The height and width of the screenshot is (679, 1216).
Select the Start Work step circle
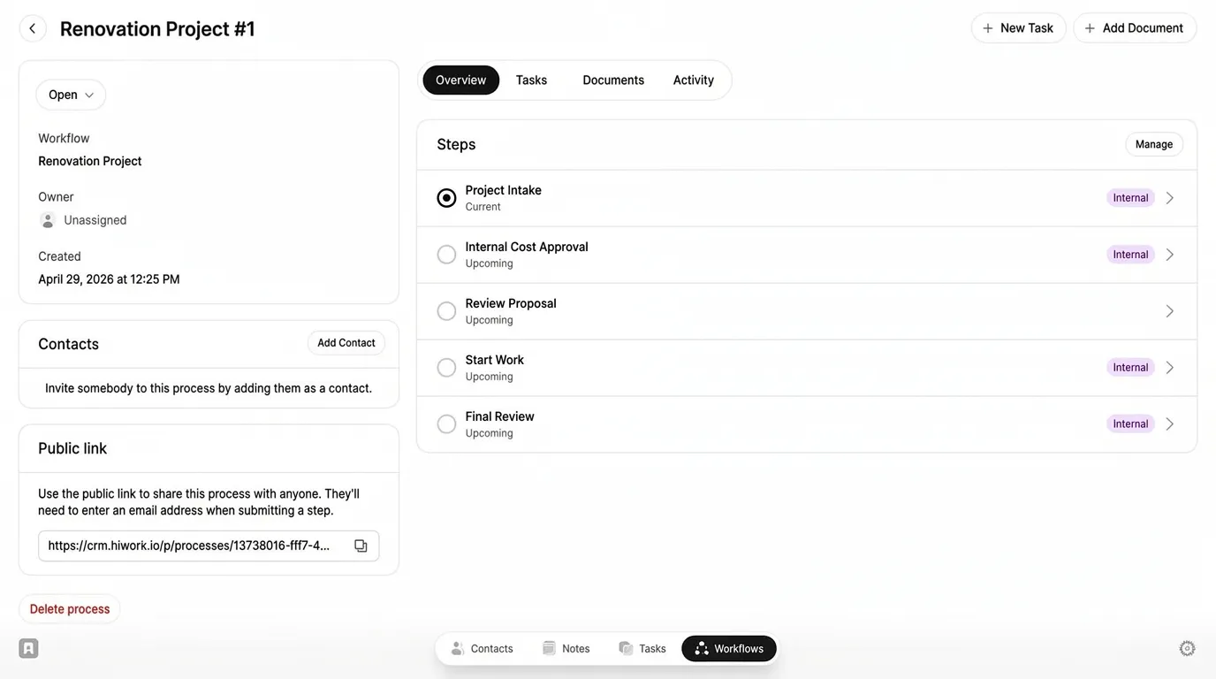tap(446, 368)
